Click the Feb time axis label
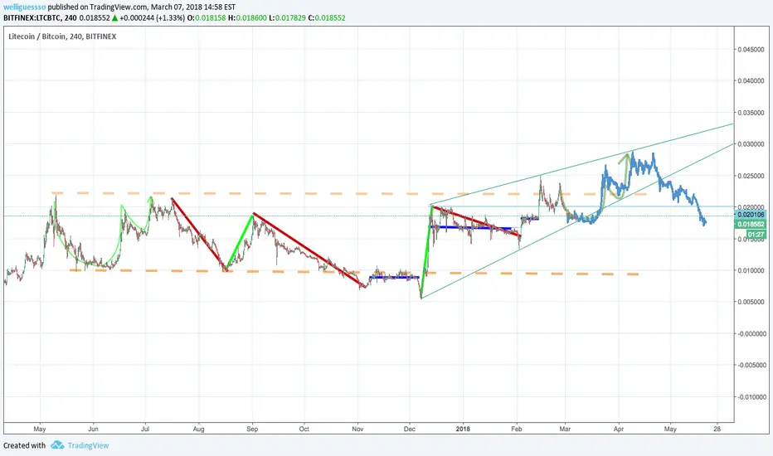Screen dimensions: 773x456 pyautogui.click(x=516, y=429)
